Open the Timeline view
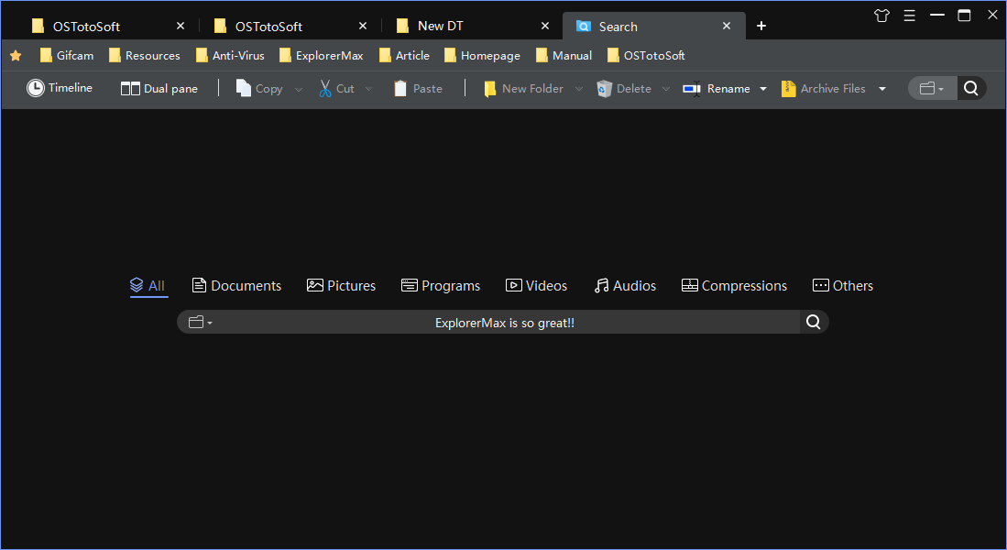The image size is (1007, 550). click(59, 88)
